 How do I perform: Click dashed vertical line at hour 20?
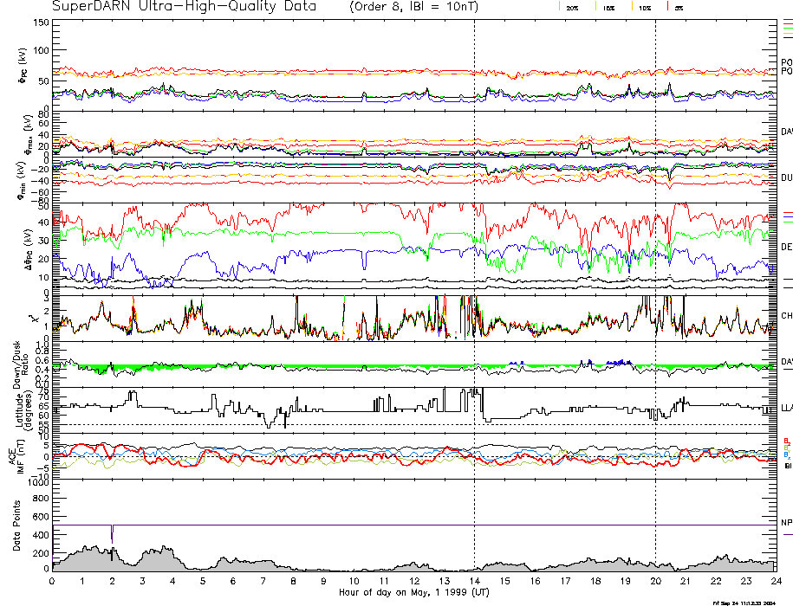pos(655,260)
